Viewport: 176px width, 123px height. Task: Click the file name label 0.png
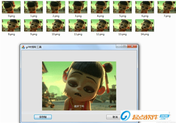pos(11,16)
